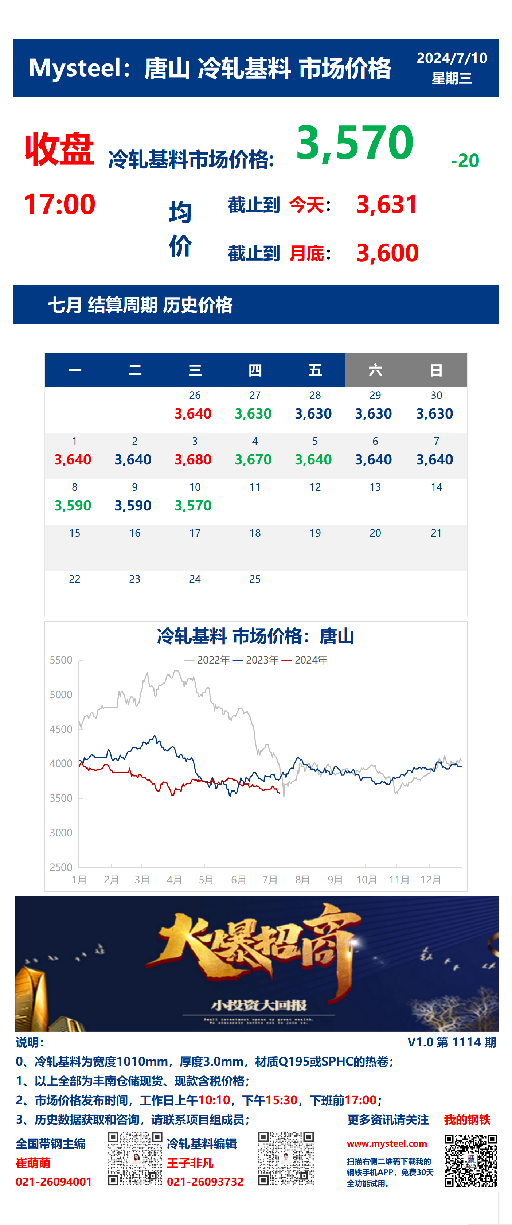Click price 3,670 under date 4
The height and width of the screenshot is (1225, 512).
pos(253,460)
